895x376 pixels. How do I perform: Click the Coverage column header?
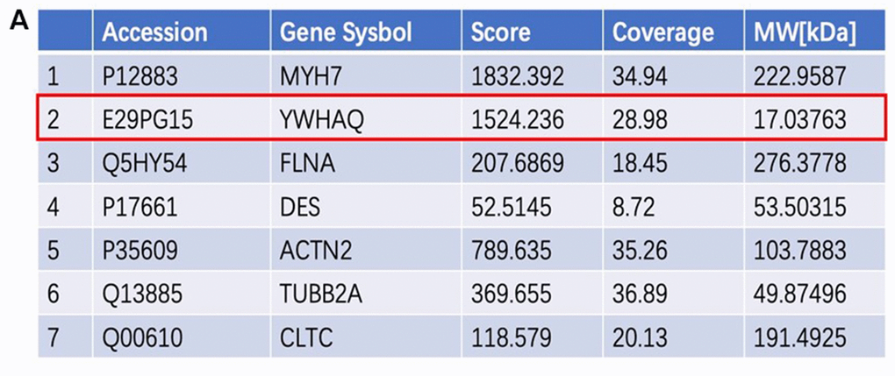662,33
